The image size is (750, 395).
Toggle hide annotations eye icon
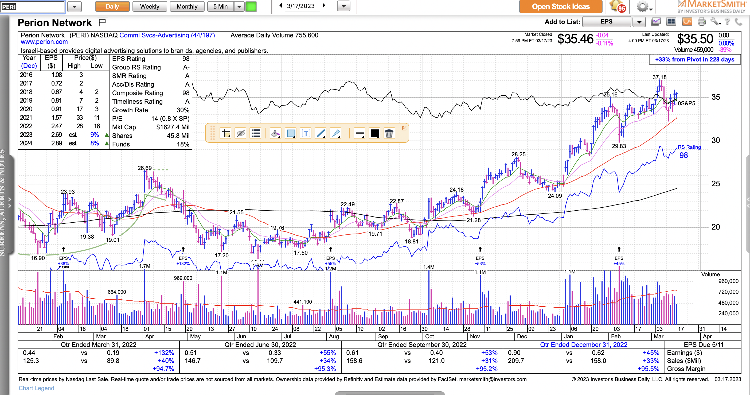click(240, 133)
